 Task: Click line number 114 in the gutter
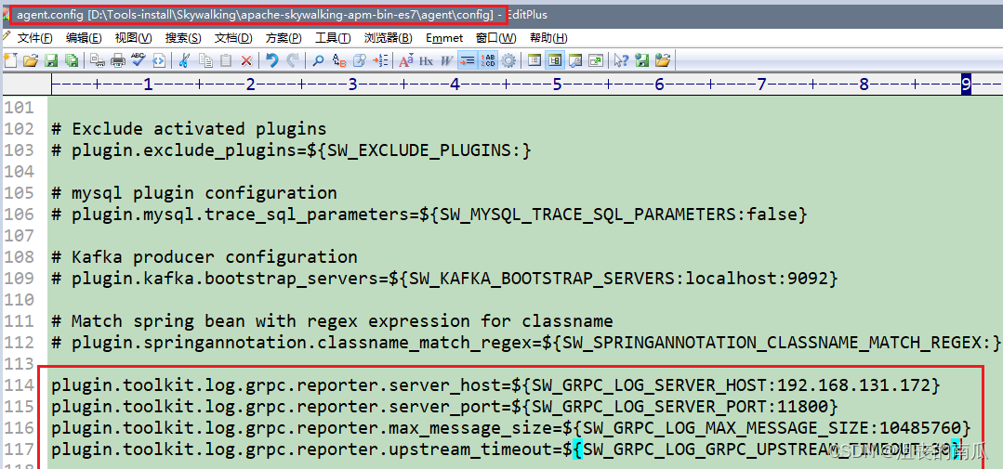click(20, 385)
